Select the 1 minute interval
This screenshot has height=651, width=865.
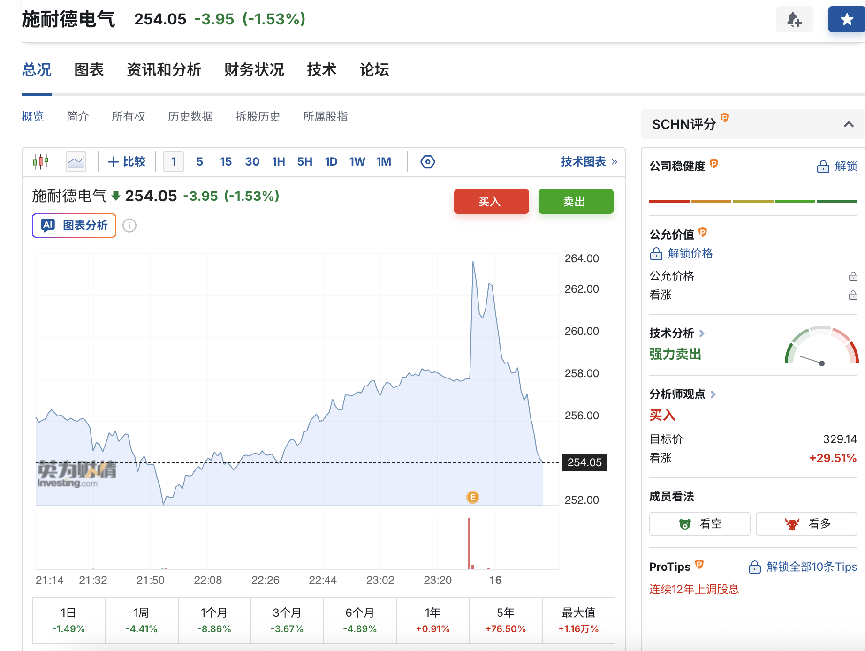pyautogui.click(x=174, y=162)
